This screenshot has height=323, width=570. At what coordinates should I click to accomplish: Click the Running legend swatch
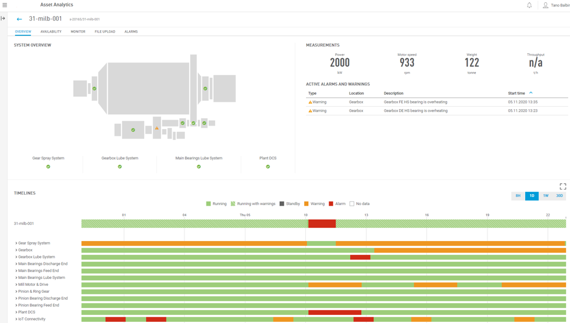pos(208,204)
